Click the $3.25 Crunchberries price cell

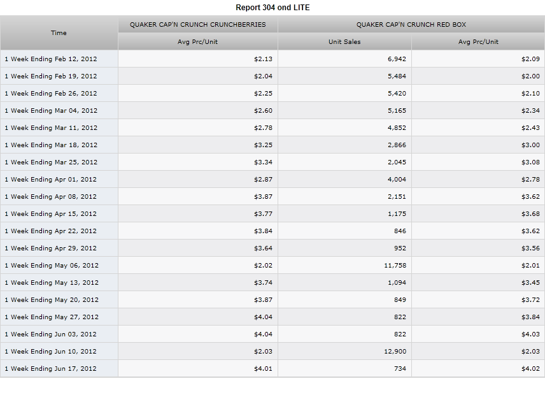(198, 145)
